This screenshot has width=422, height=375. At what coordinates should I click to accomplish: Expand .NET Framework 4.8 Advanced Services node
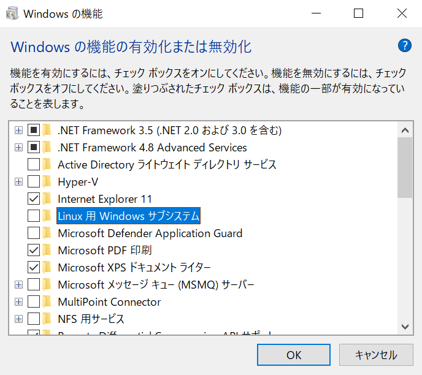tap(18, 147)
